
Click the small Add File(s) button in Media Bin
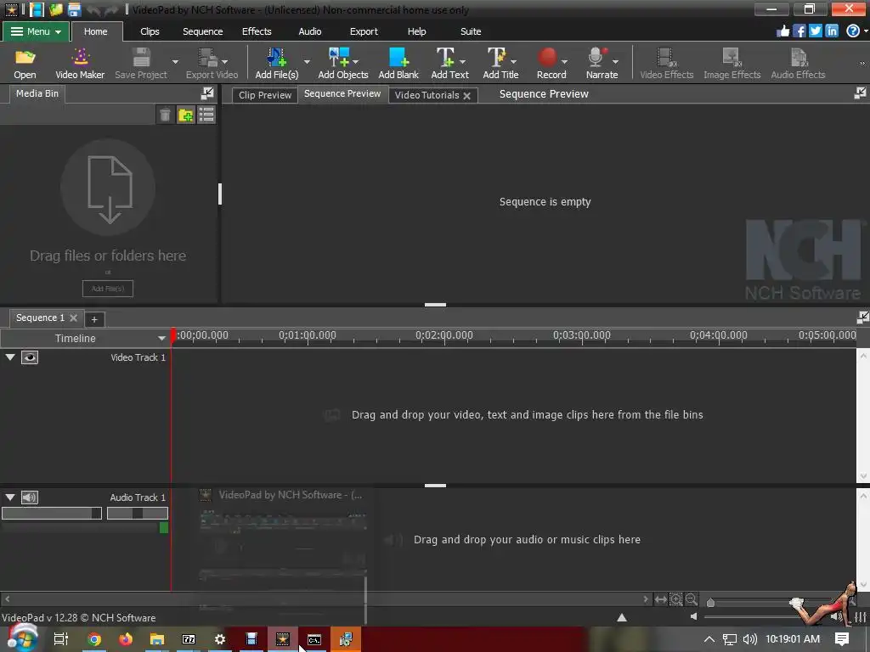tap(108, 289)
